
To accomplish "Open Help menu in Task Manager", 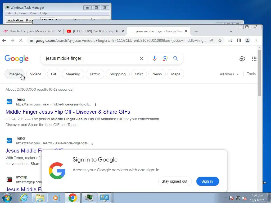I will pos(44,13).
